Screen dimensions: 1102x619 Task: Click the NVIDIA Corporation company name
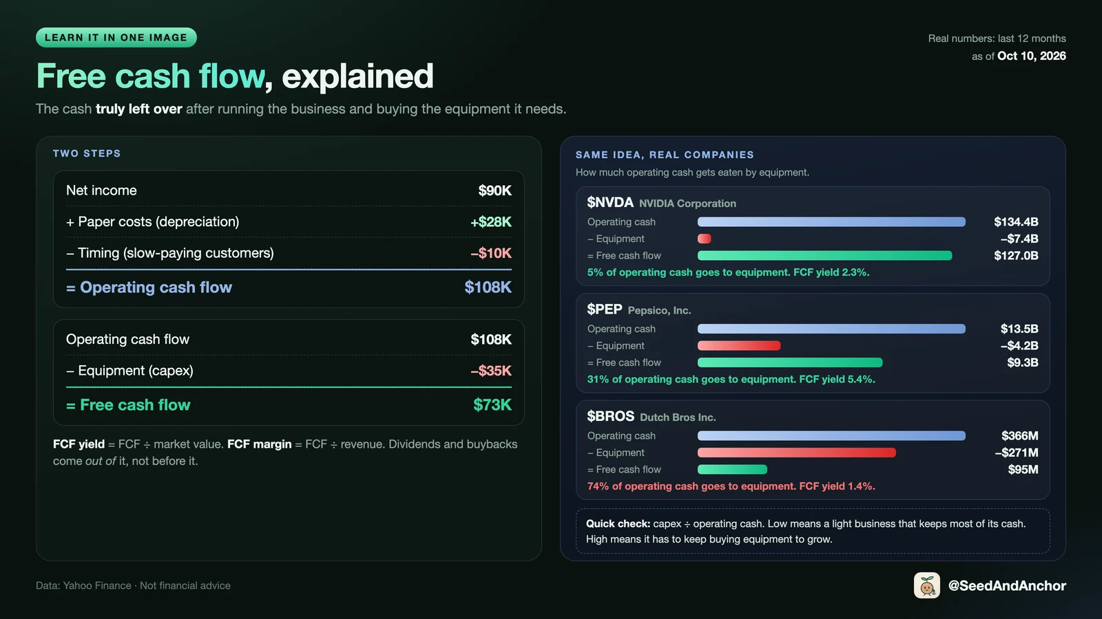pyautogui.click(x=687, y=204)
